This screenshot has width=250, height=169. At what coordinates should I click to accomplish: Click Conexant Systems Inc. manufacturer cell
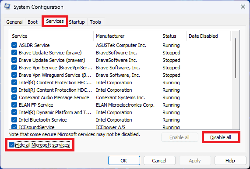pyautogui.click(x=120, y=97)
